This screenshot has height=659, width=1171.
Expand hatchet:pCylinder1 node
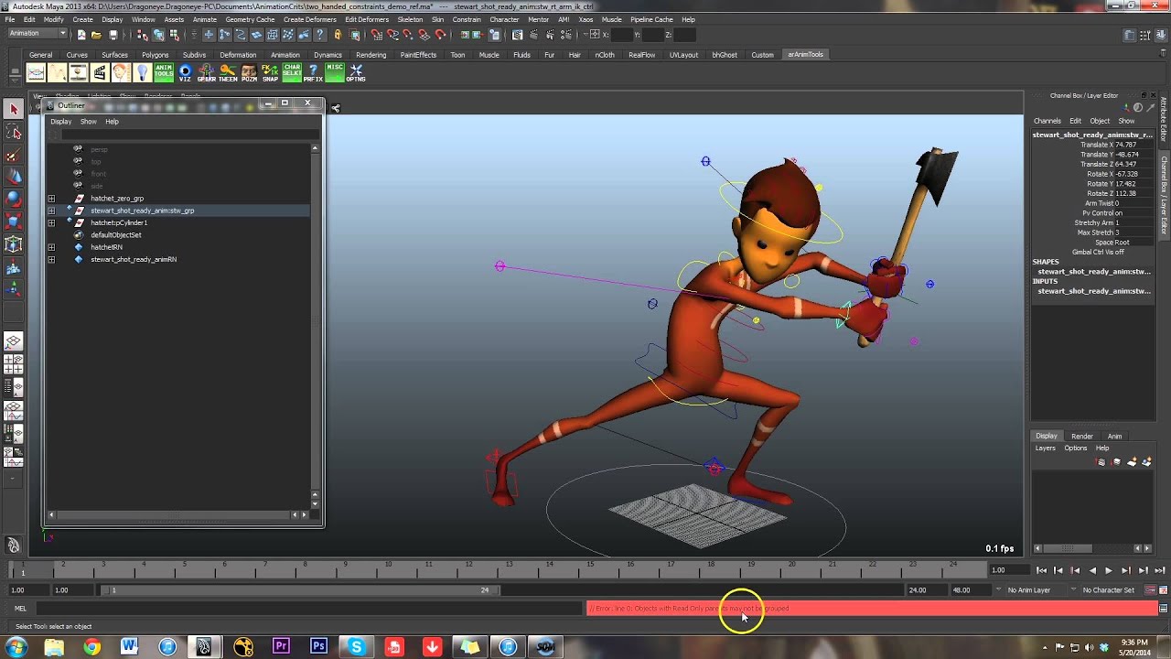pyautogui.click(x=51, y=222)
